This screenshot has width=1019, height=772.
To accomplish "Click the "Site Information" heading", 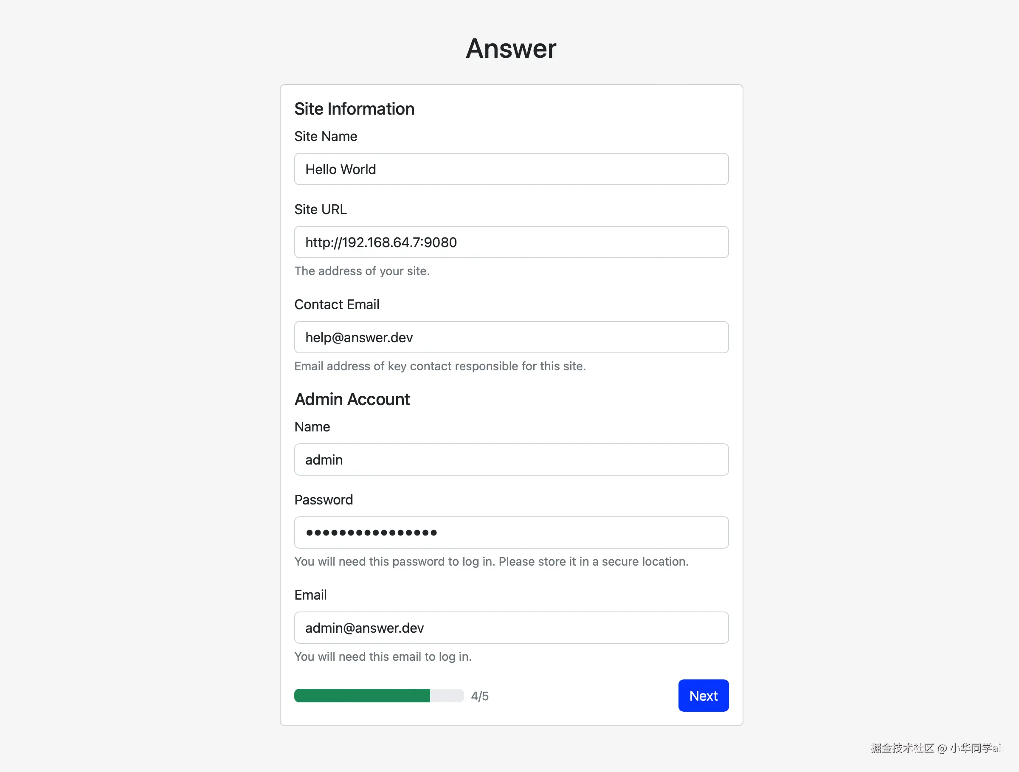I will click(x=354, y=109).
